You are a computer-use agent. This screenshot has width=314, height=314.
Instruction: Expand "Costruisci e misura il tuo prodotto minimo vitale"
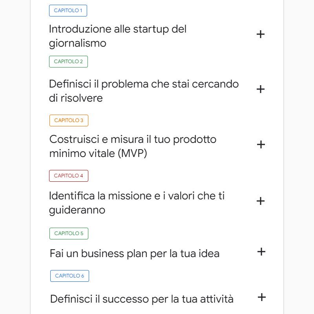click(261, 144)
